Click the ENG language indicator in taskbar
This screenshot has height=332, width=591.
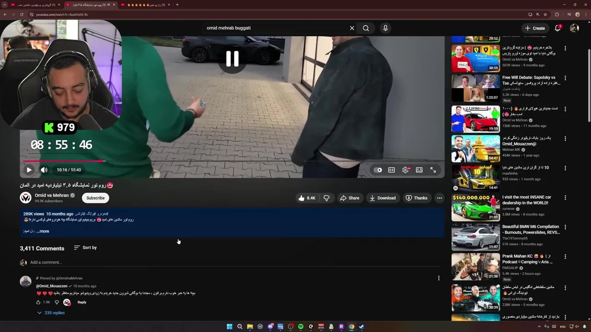pyautogui.click(x=563, y=326)
